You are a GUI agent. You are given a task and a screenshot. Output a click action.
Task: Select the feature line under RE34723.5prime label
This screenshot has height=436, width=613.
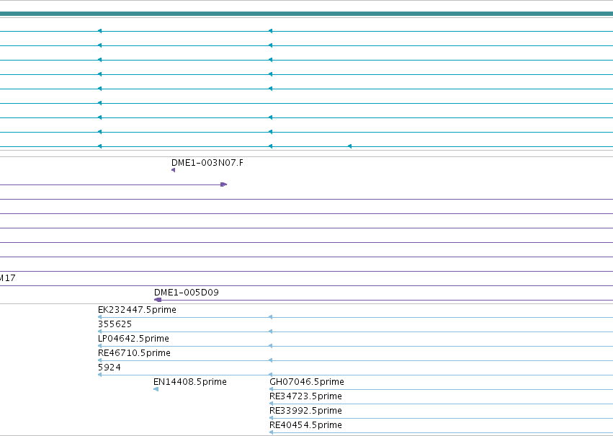(x=441, y=404)
